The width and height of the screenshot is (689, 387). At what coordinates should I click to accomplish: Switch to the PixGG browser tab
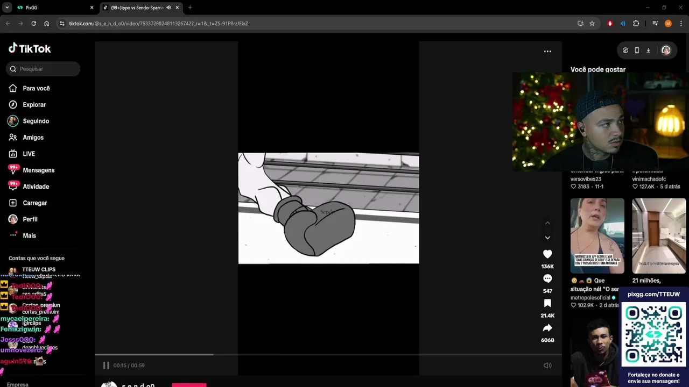pos(54,8)
